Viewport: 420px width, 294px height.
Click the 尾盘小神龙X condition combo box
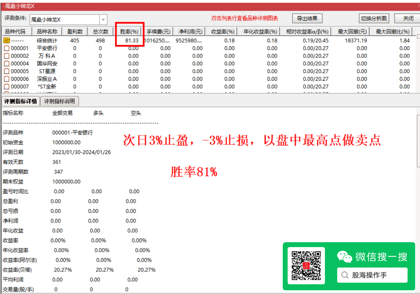tap(68, 20)
